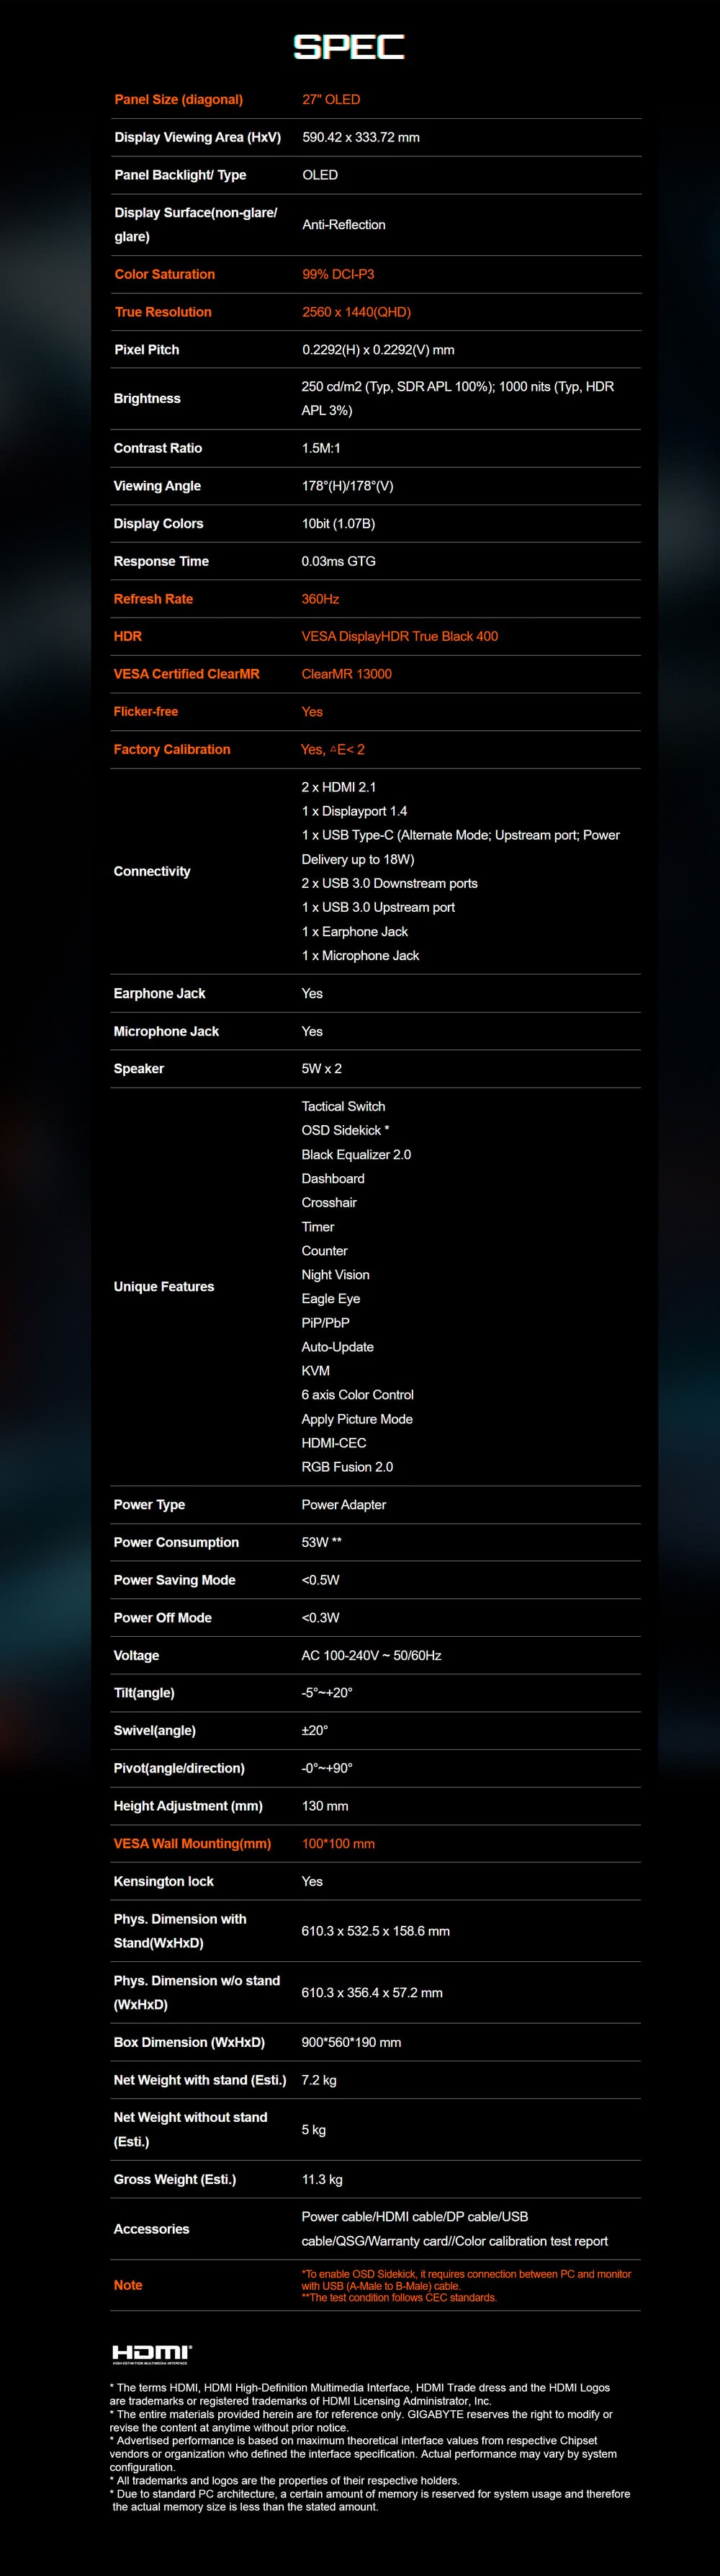The image size is (720, 2576).
Task: Click the orange Note label
Action: click(128, 2285)
